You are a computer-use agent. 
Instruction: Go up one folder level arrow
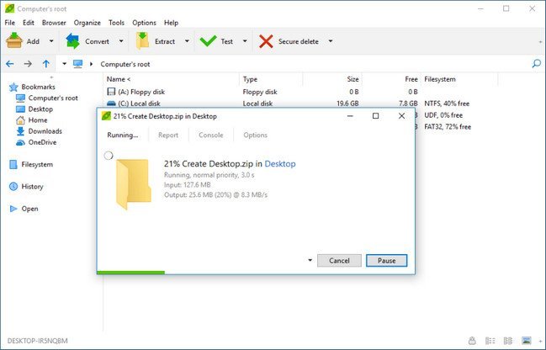[46, 64]
